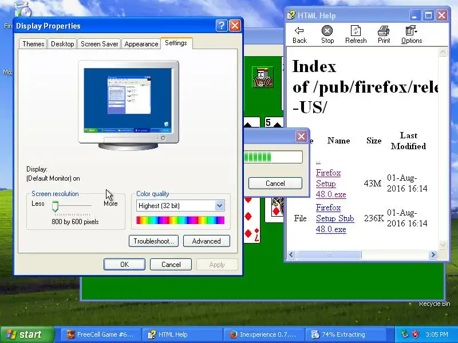Click the Windows security shield tray icon
The width and height of the screenshot is (458, 343).
tap(415, 334)
